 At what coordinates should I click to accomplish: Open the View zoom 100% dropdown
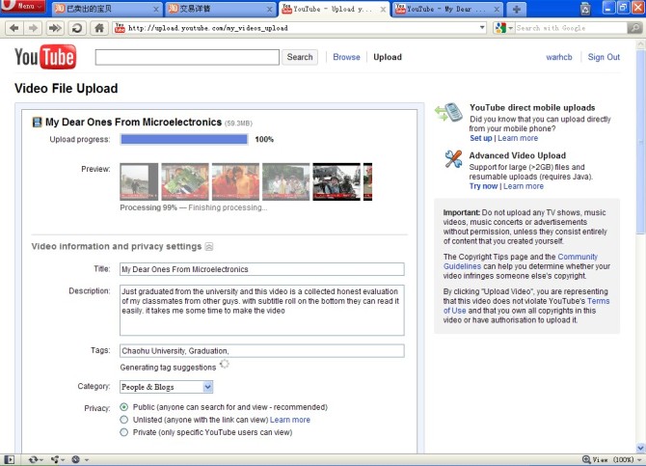(x=617, y=459)
